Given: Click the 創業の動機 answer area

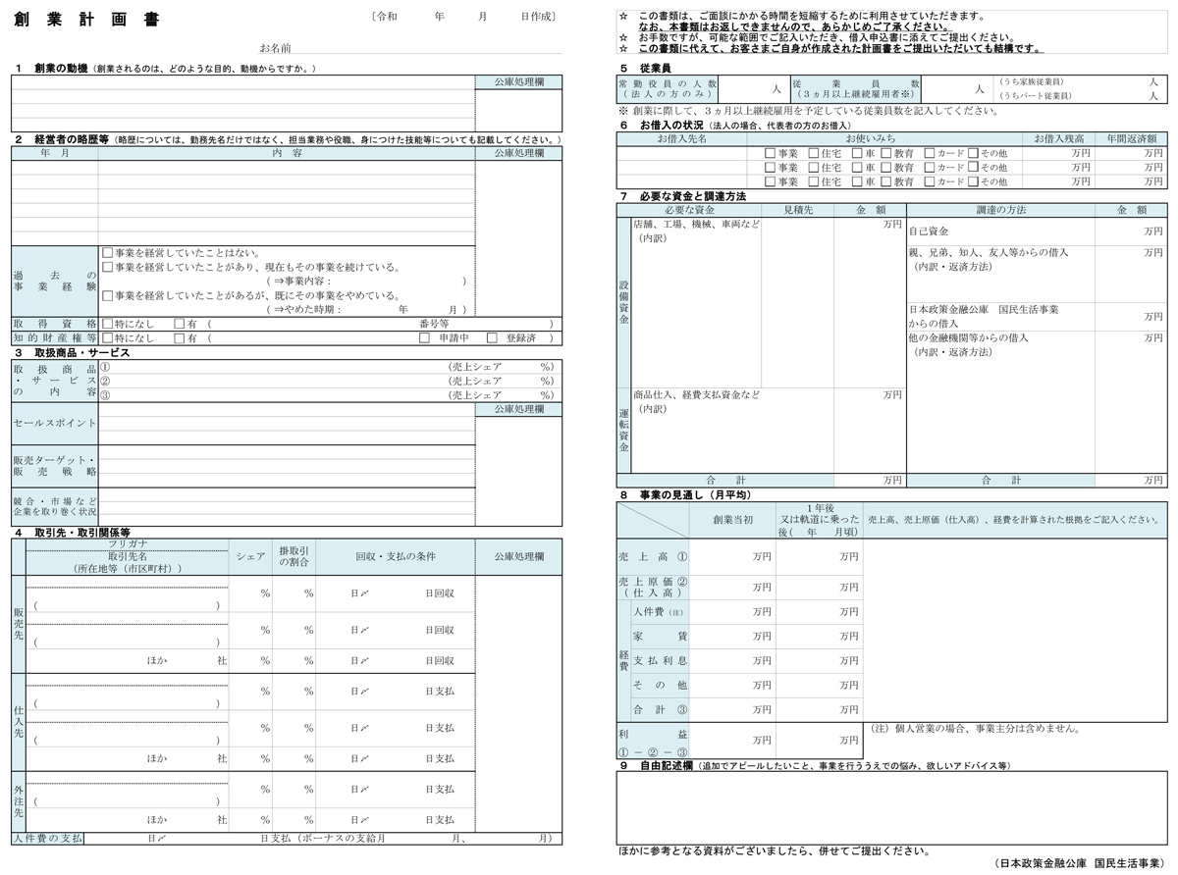Looking at the screenshot, I should coord(243,103).
